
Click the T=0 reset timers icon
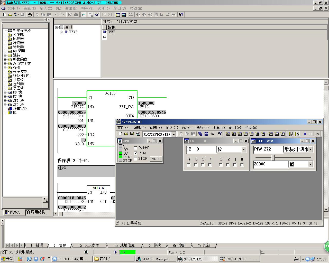[x=317, y=134]
